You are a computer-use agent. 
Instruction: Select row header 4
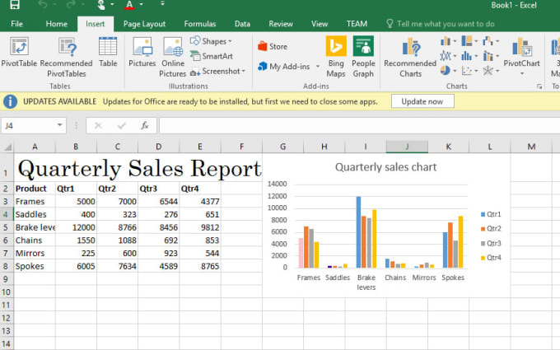pyautogui.click(x=7, y=214)
